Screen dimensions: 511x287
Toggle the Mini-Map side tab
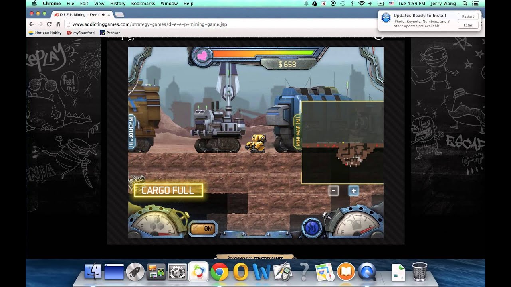click(x=297, y=132)
